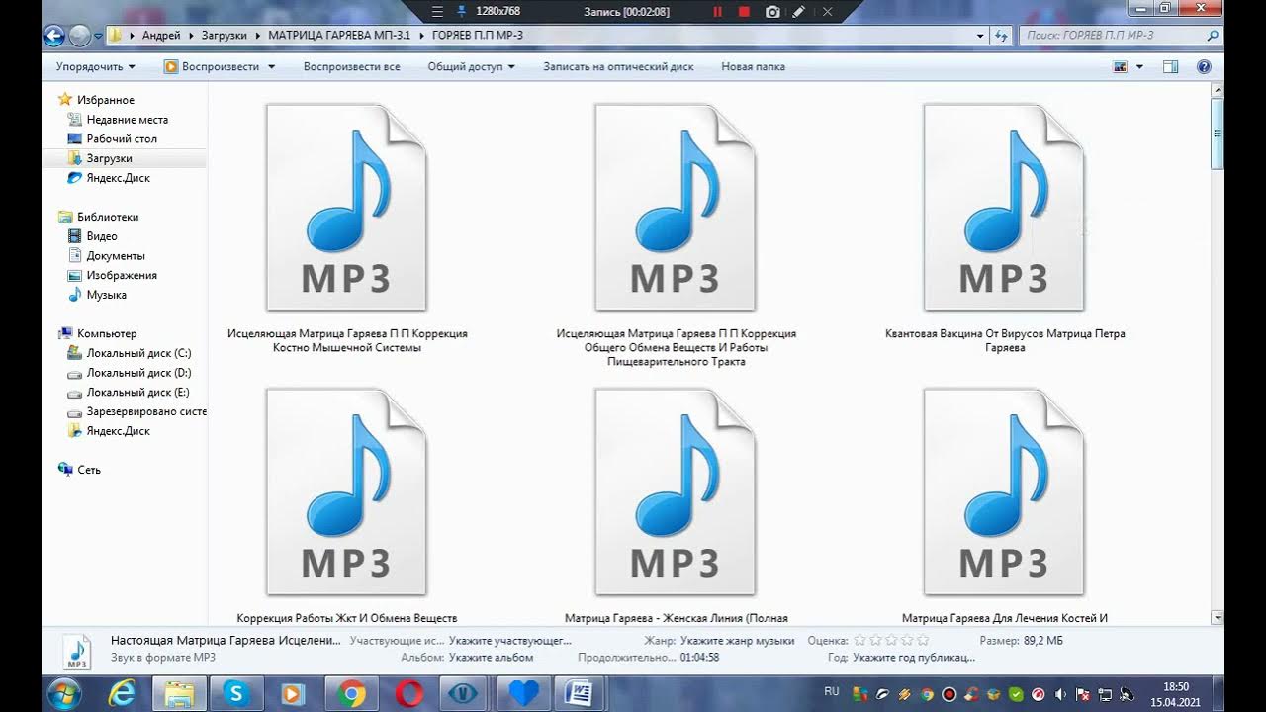The width and height of the screenshot is (1266, 712).
Task: Toggle the preview pane button
Action: coord(1171,67)
